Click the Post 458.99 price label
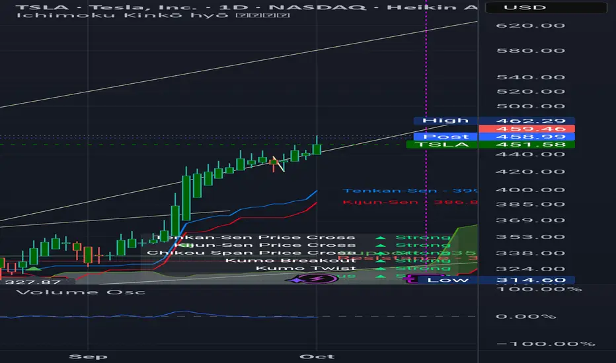This screenshot has width=616, height=363. [x=494, y=137]
